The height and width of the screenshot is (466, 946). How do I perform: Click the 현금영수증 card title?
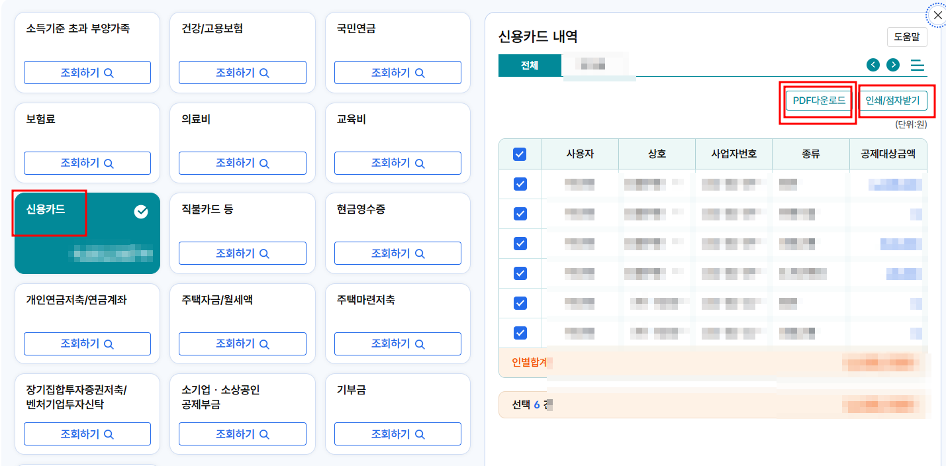click(x=361, y=210)
